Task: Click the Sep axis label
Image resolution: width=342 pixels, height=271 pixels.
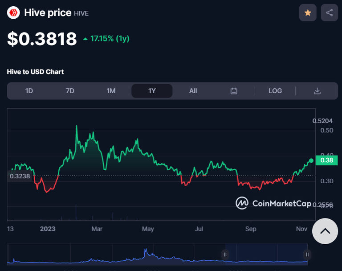Action: [x=251, y=229]
